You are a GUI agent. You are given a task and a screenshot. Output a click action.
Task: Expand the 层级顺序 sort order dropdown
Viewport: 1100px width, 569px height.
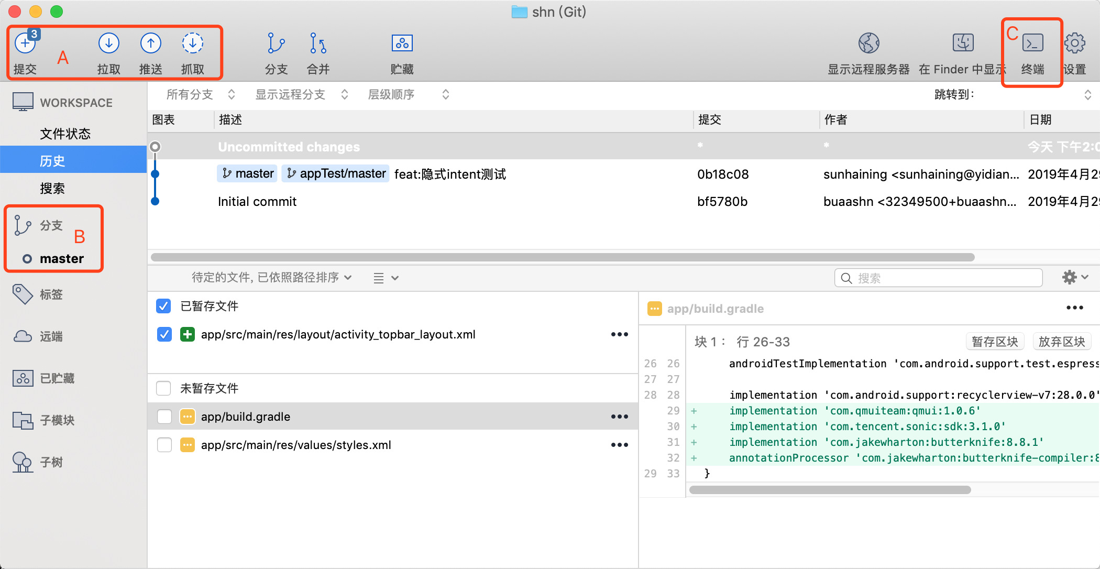[x=409, y=94]
